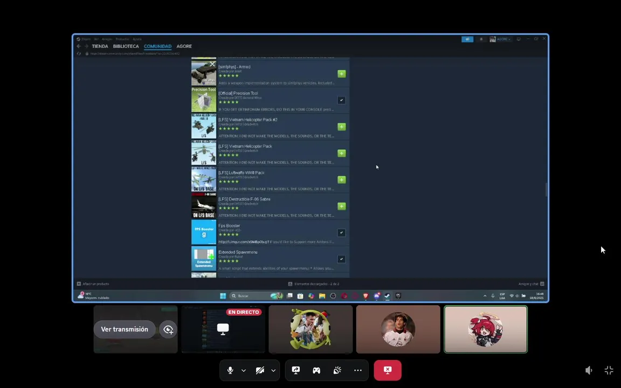Select the participant tile with red-haired anime avatar
This screenshot has height=388, width=621.
pyautogui.click(x=486, y=329)
